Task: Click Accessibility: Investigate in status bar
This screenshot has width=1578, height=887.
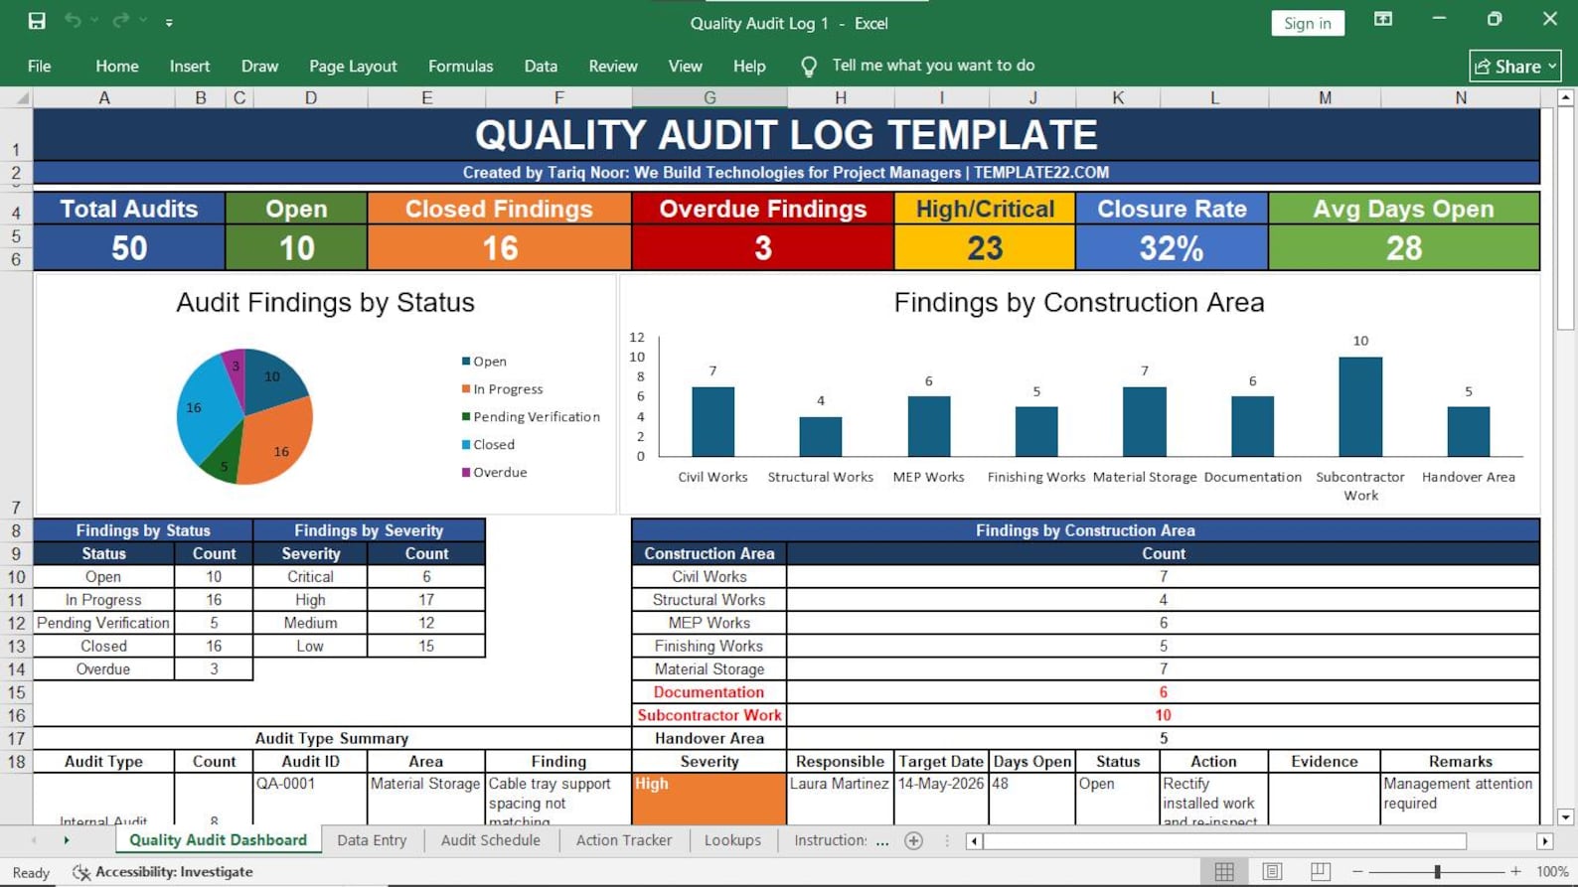Action: (163, 872)
